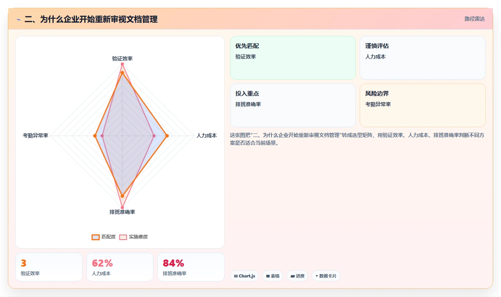Click the orange 匹配度 legend swatch
The height and width of the screenshot is (297, 501).
tap(96, 237)
